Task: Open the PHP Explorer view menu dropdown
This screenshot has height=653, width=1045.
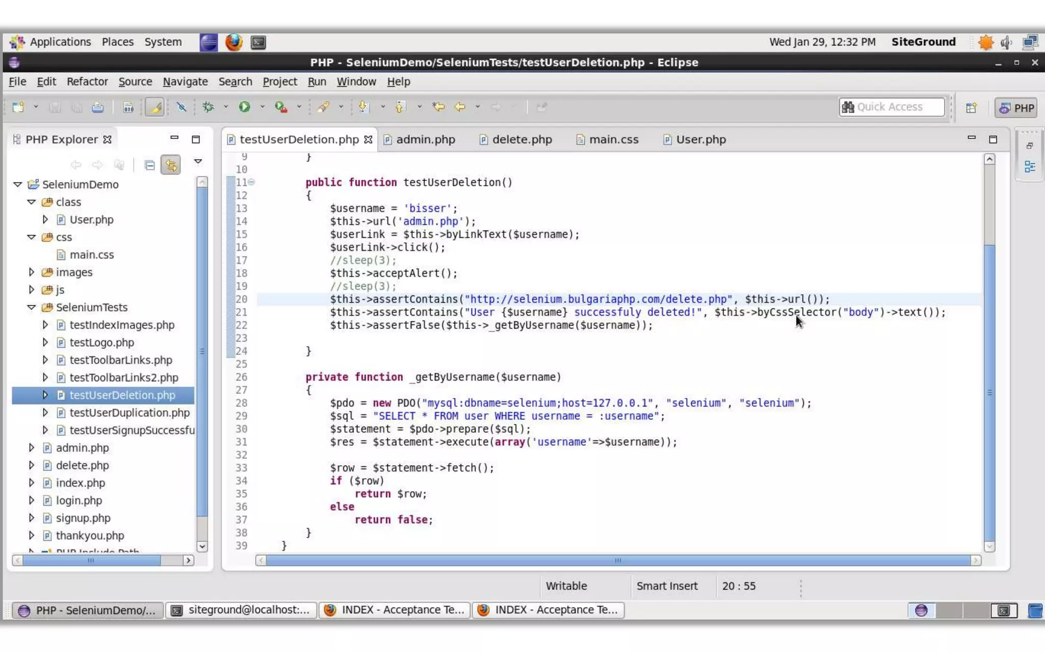Action: (198, 162)
